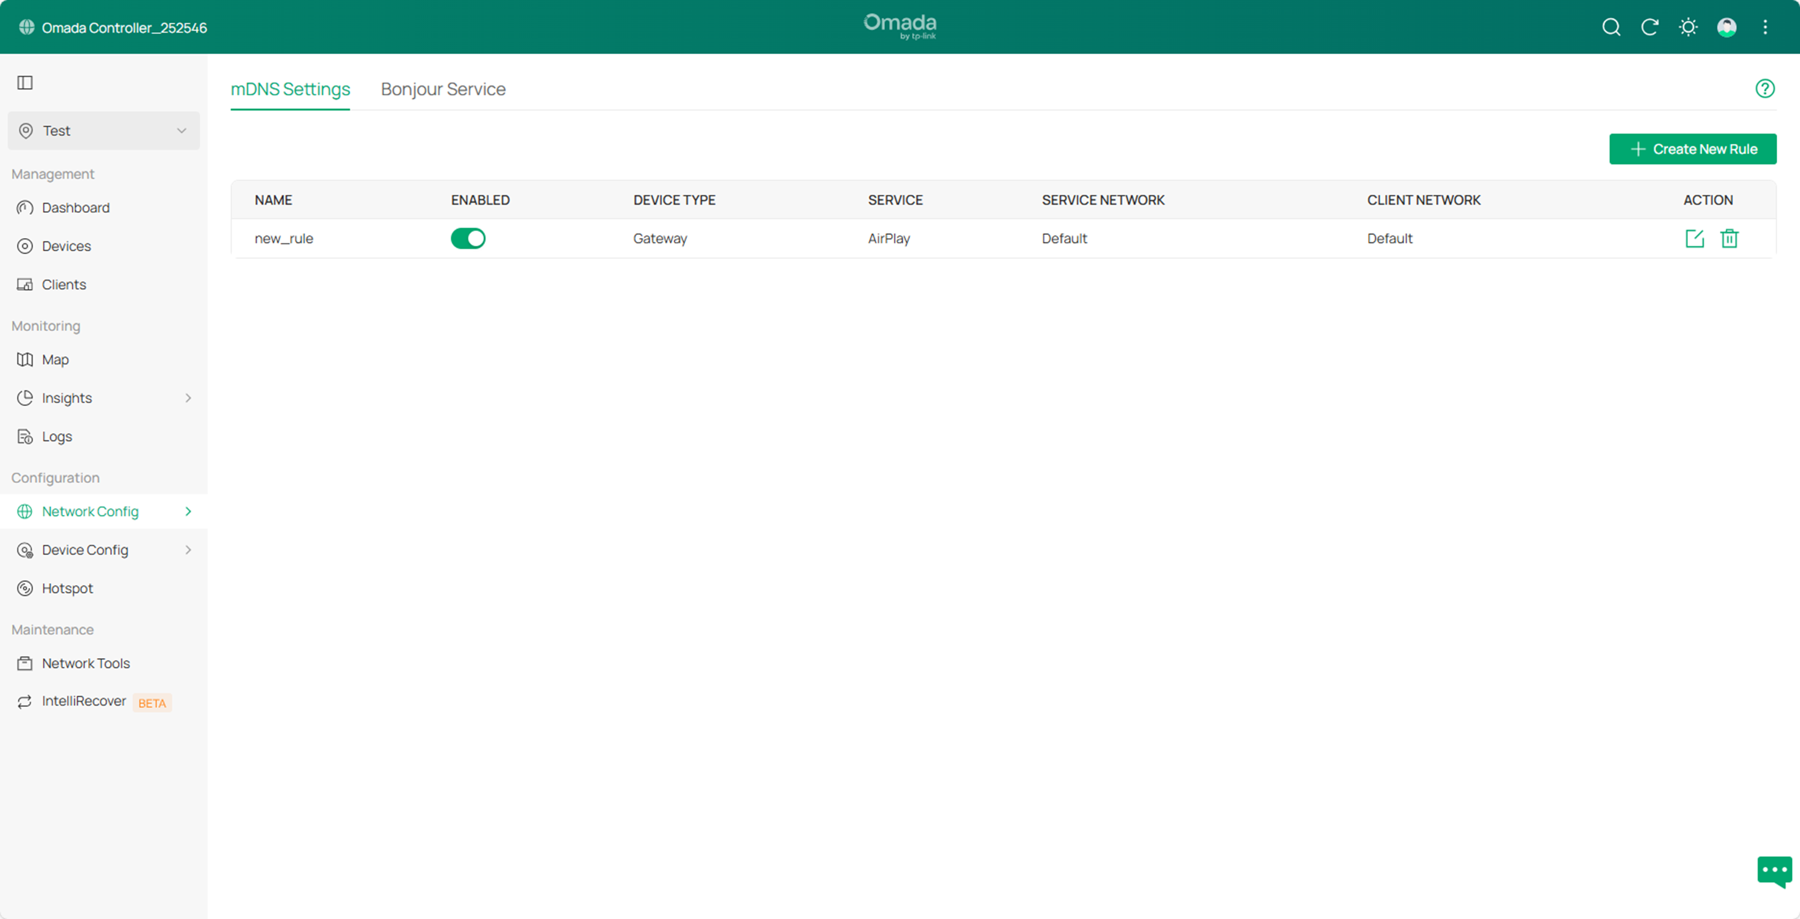Viewport: 1800px width, 919px height.
Task: Open the user account avatar icon
Action: [x=1727, y=27]
